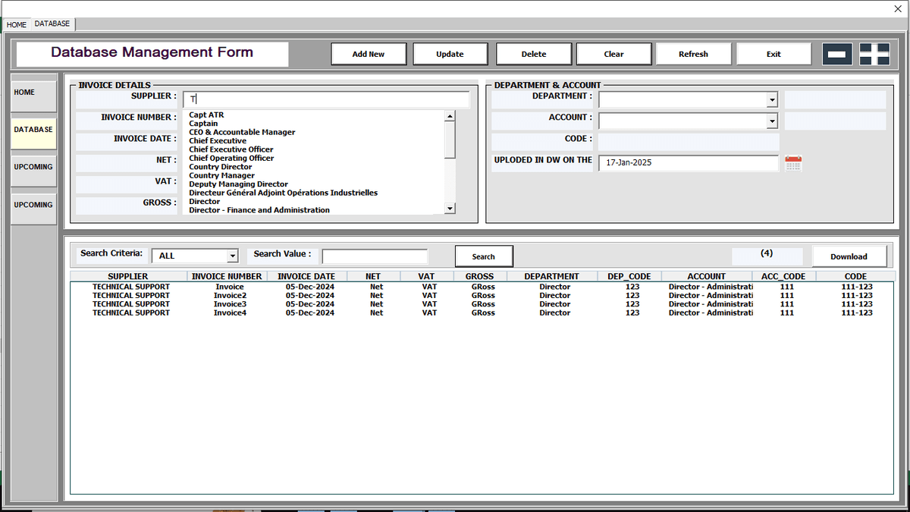
Task: Open the Search Criteria dropdown showing ALL
Action: click(234, 256)
